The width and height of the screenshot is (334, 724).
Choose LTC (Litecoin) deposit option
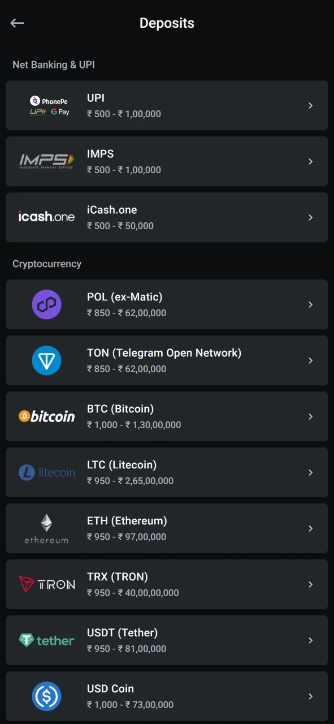pyautogui.click(x=167, y=472)
